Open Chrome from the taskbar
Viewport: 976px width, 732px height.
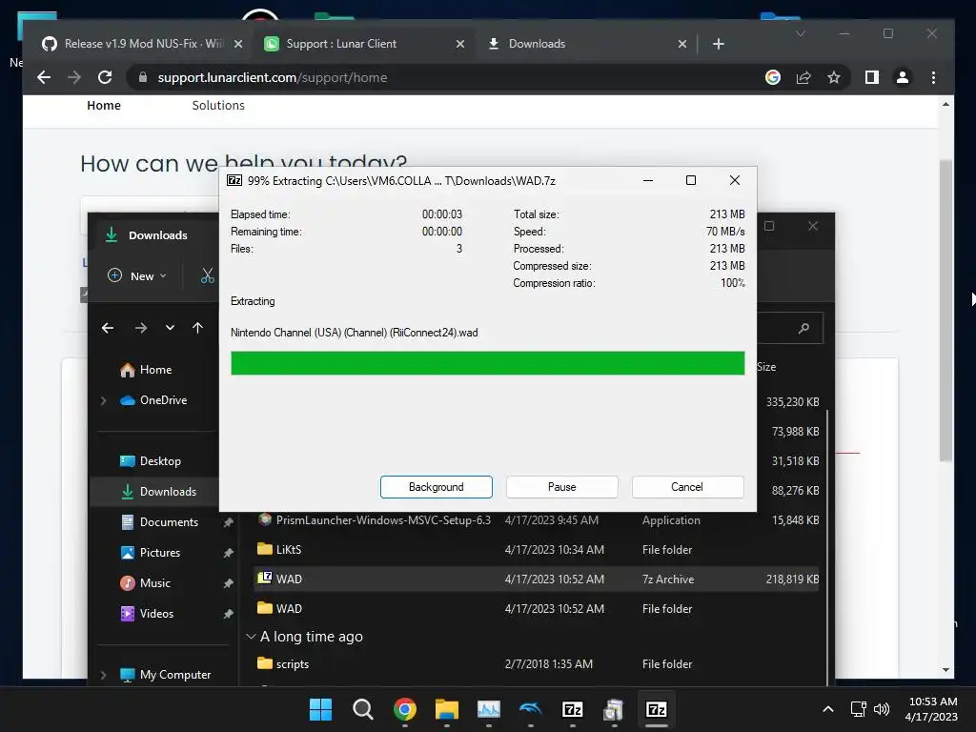pos(404,709)
